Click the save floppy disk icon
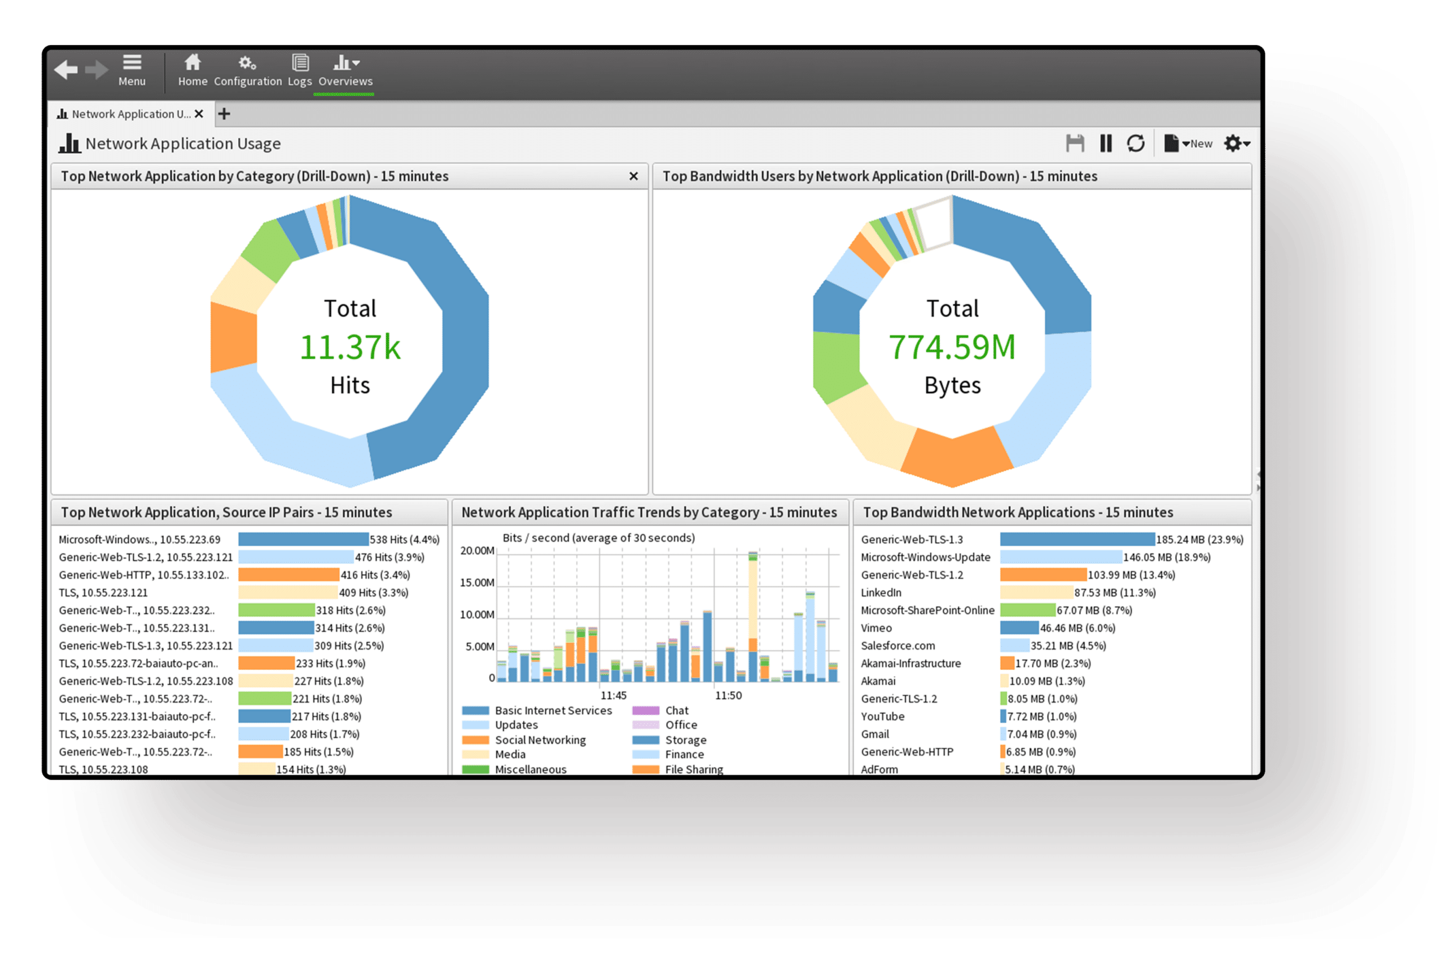 1075,143
